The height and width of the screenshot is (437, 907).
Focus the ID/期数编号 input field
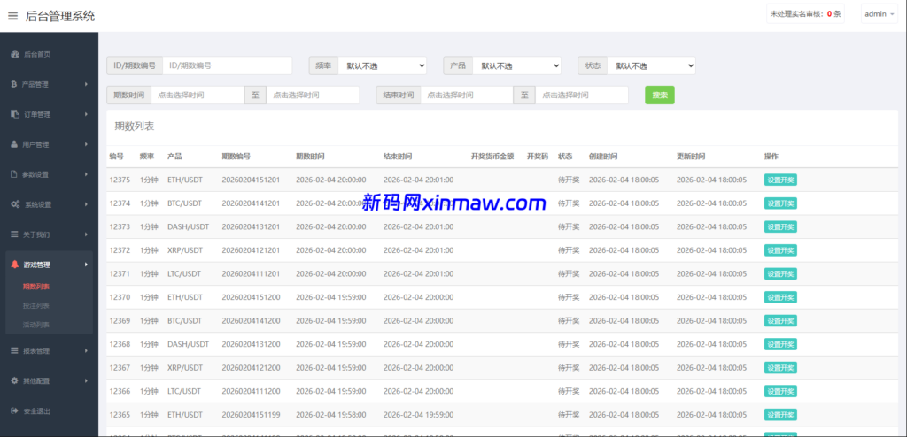coord(228,65)
